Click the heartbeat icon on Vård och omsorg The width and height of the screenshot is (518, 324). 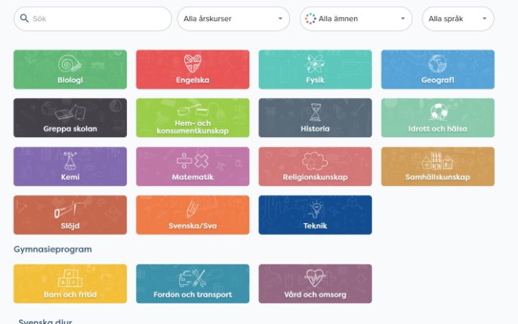(315, 277)
